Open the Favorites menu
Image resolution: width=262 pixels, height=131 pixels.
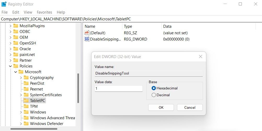tap(44, 12)
